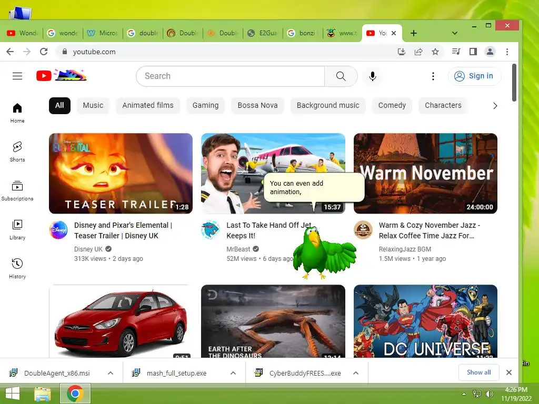Open RelaxingJazz BGM channel avatar
Screen dimensions: 539x404
[x=363, y=230]
